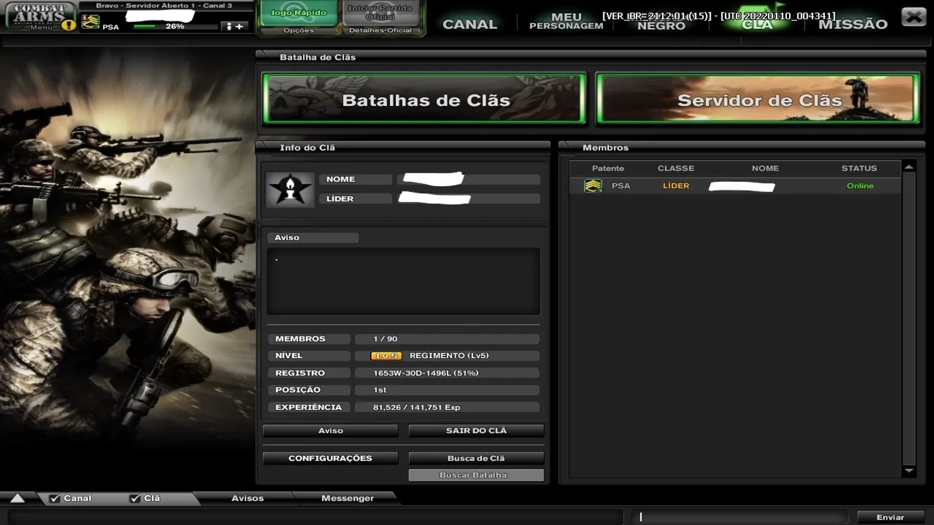Open the Combat Arms Menu logo button
Screen dimensions: 934x525
click(x=40, y=16)
